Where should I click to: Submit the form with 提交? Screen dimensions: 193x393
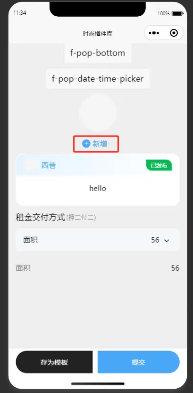139,362
